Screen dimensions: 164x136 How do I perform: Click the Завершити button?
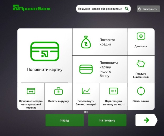148,9
